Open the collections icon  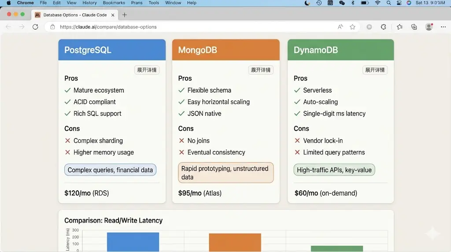click(x=414, y=27)
